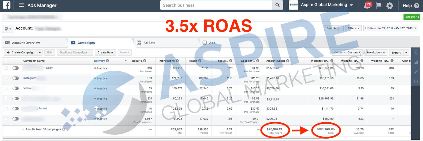
Task: Open the More menu
Action: click(x=125, y=52)
